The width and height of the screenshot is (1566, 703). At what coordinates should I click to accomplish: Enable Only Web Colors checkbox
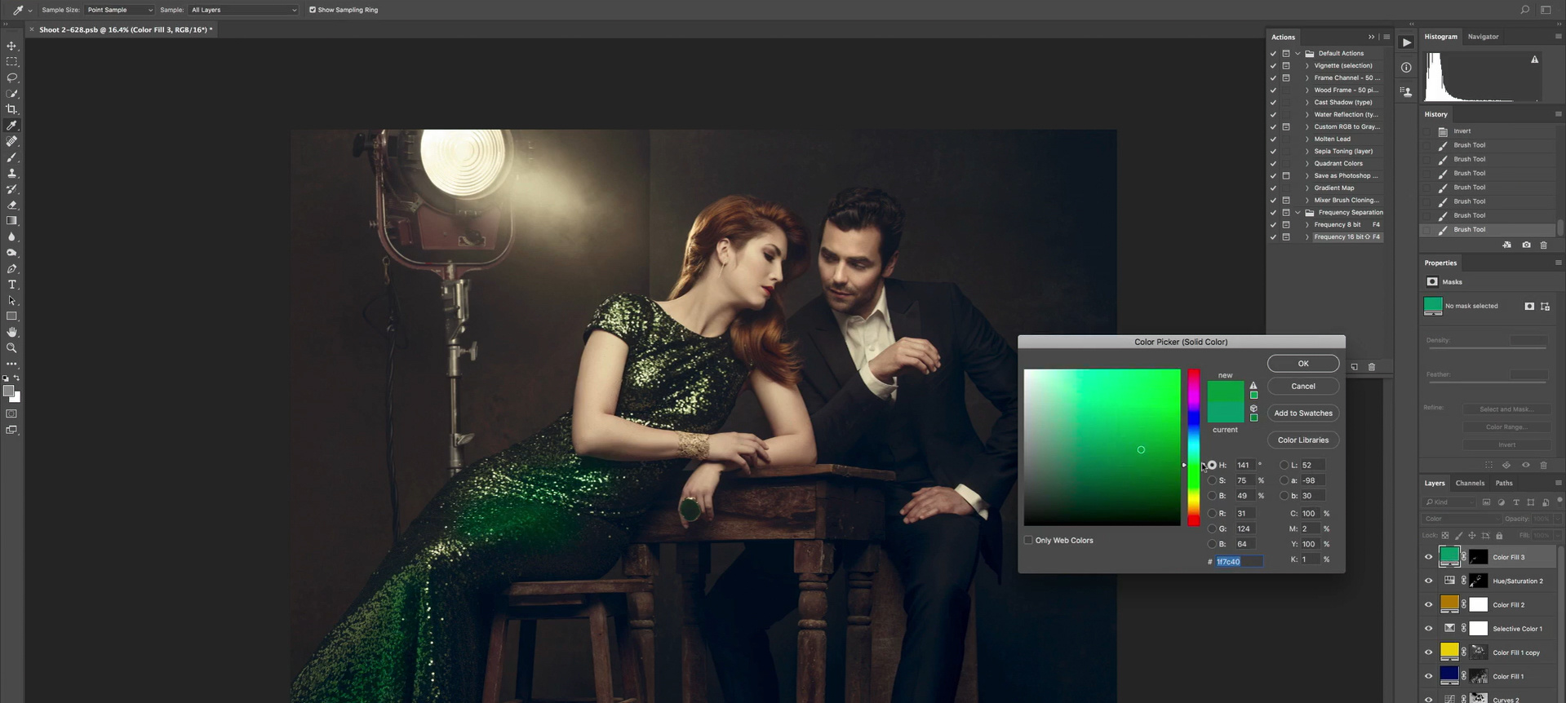pos(1028,540)
